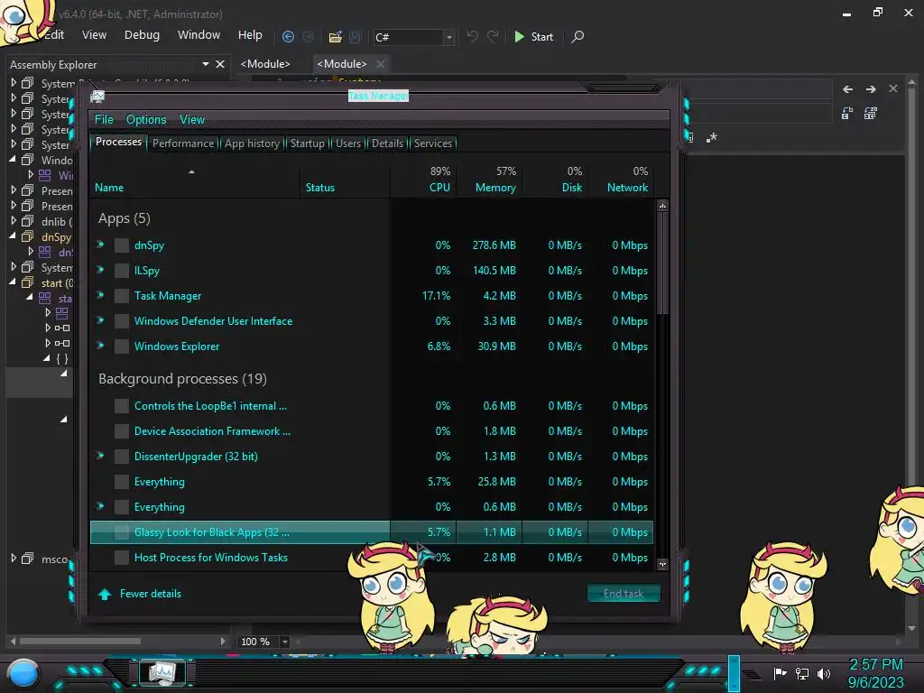Image resolution: width=924 pixels, height=693 pixels.
Task: Switch to Details tab
Action: [x=388, y=143]
